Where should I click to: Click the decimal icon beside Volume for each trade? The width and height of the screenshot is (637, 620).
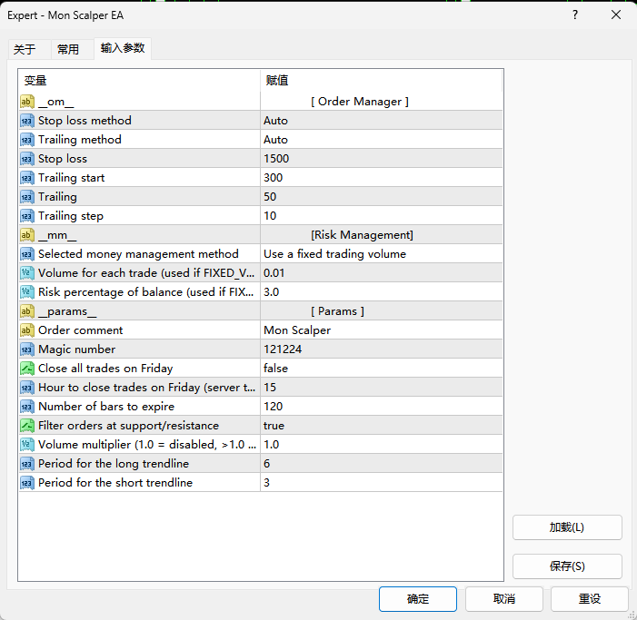pyautogui.click(x=26, y=273)
